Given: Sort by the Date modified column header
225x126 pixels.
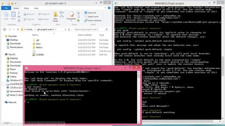Looking at the screenshot, I should pyautogui.click(x=85, y=35).
